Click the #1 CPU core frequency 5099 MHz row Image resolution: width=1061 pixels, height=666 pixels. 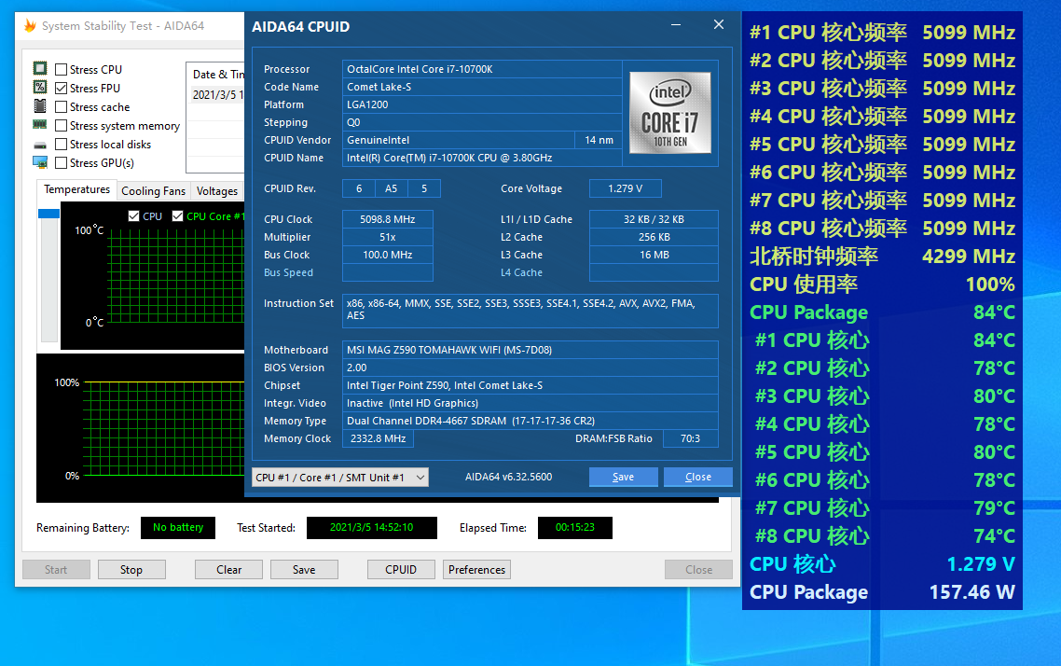[x=882, y=33]
